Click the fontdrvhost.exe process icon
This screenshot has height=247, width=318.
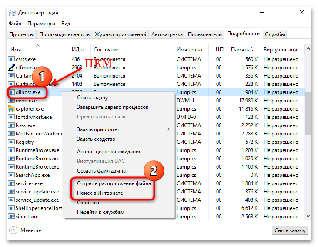point(11,117)
